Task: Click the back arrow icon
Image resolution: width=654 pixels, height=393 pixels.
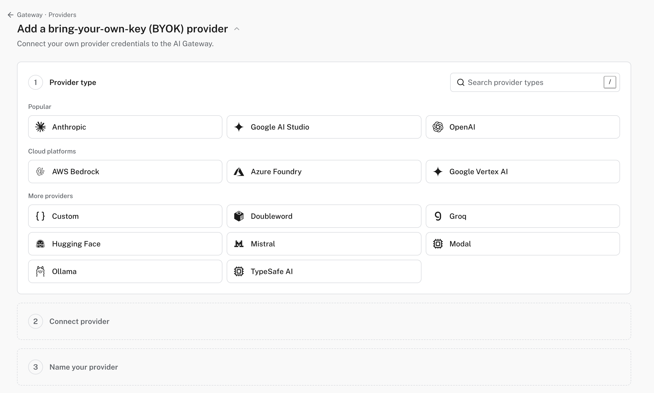Action: coord(11,15)
